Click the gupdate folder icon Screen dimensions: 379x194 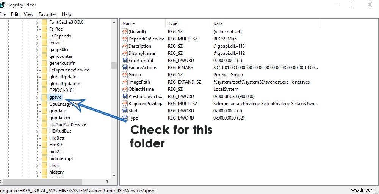tap(44, 111)
